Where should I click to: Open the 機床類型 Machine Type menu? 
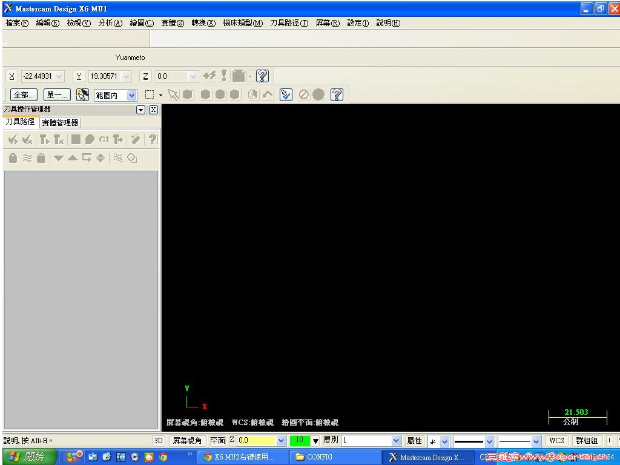[x=242, y=23]
